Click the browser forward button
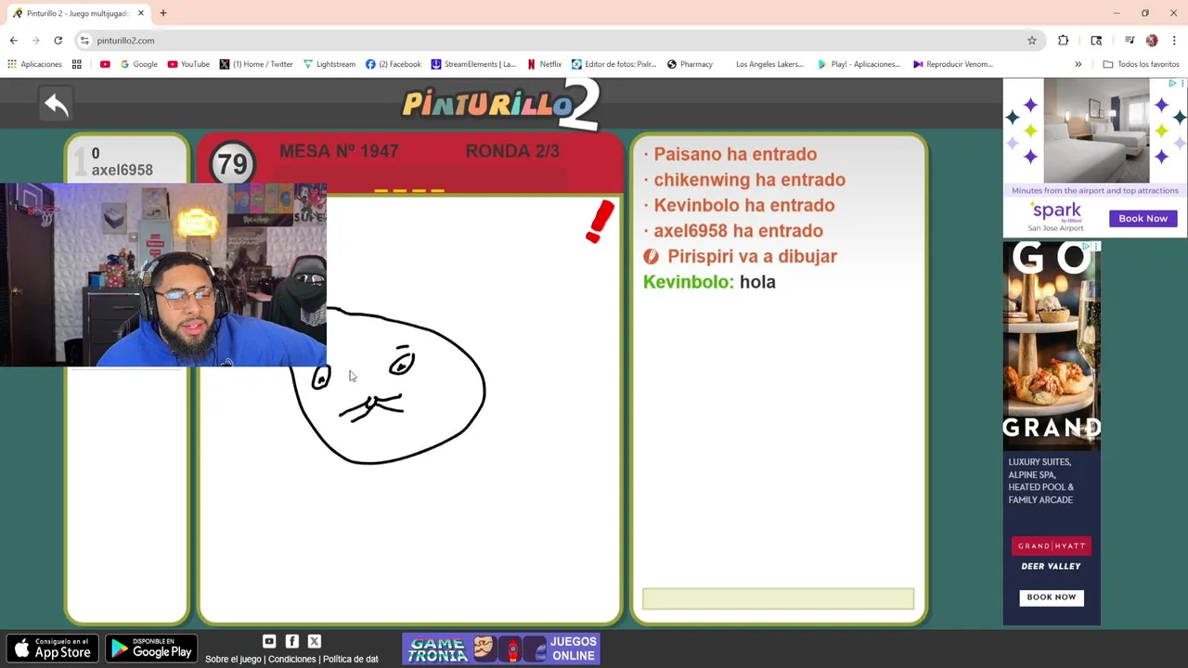The image size is (1188, 668). 36,40
